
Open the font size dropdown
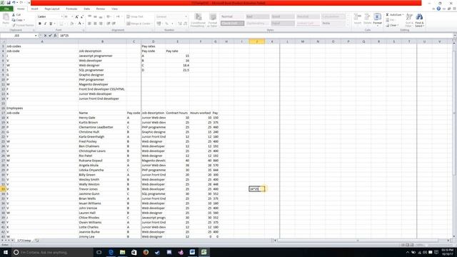click(x=72, y=17)
